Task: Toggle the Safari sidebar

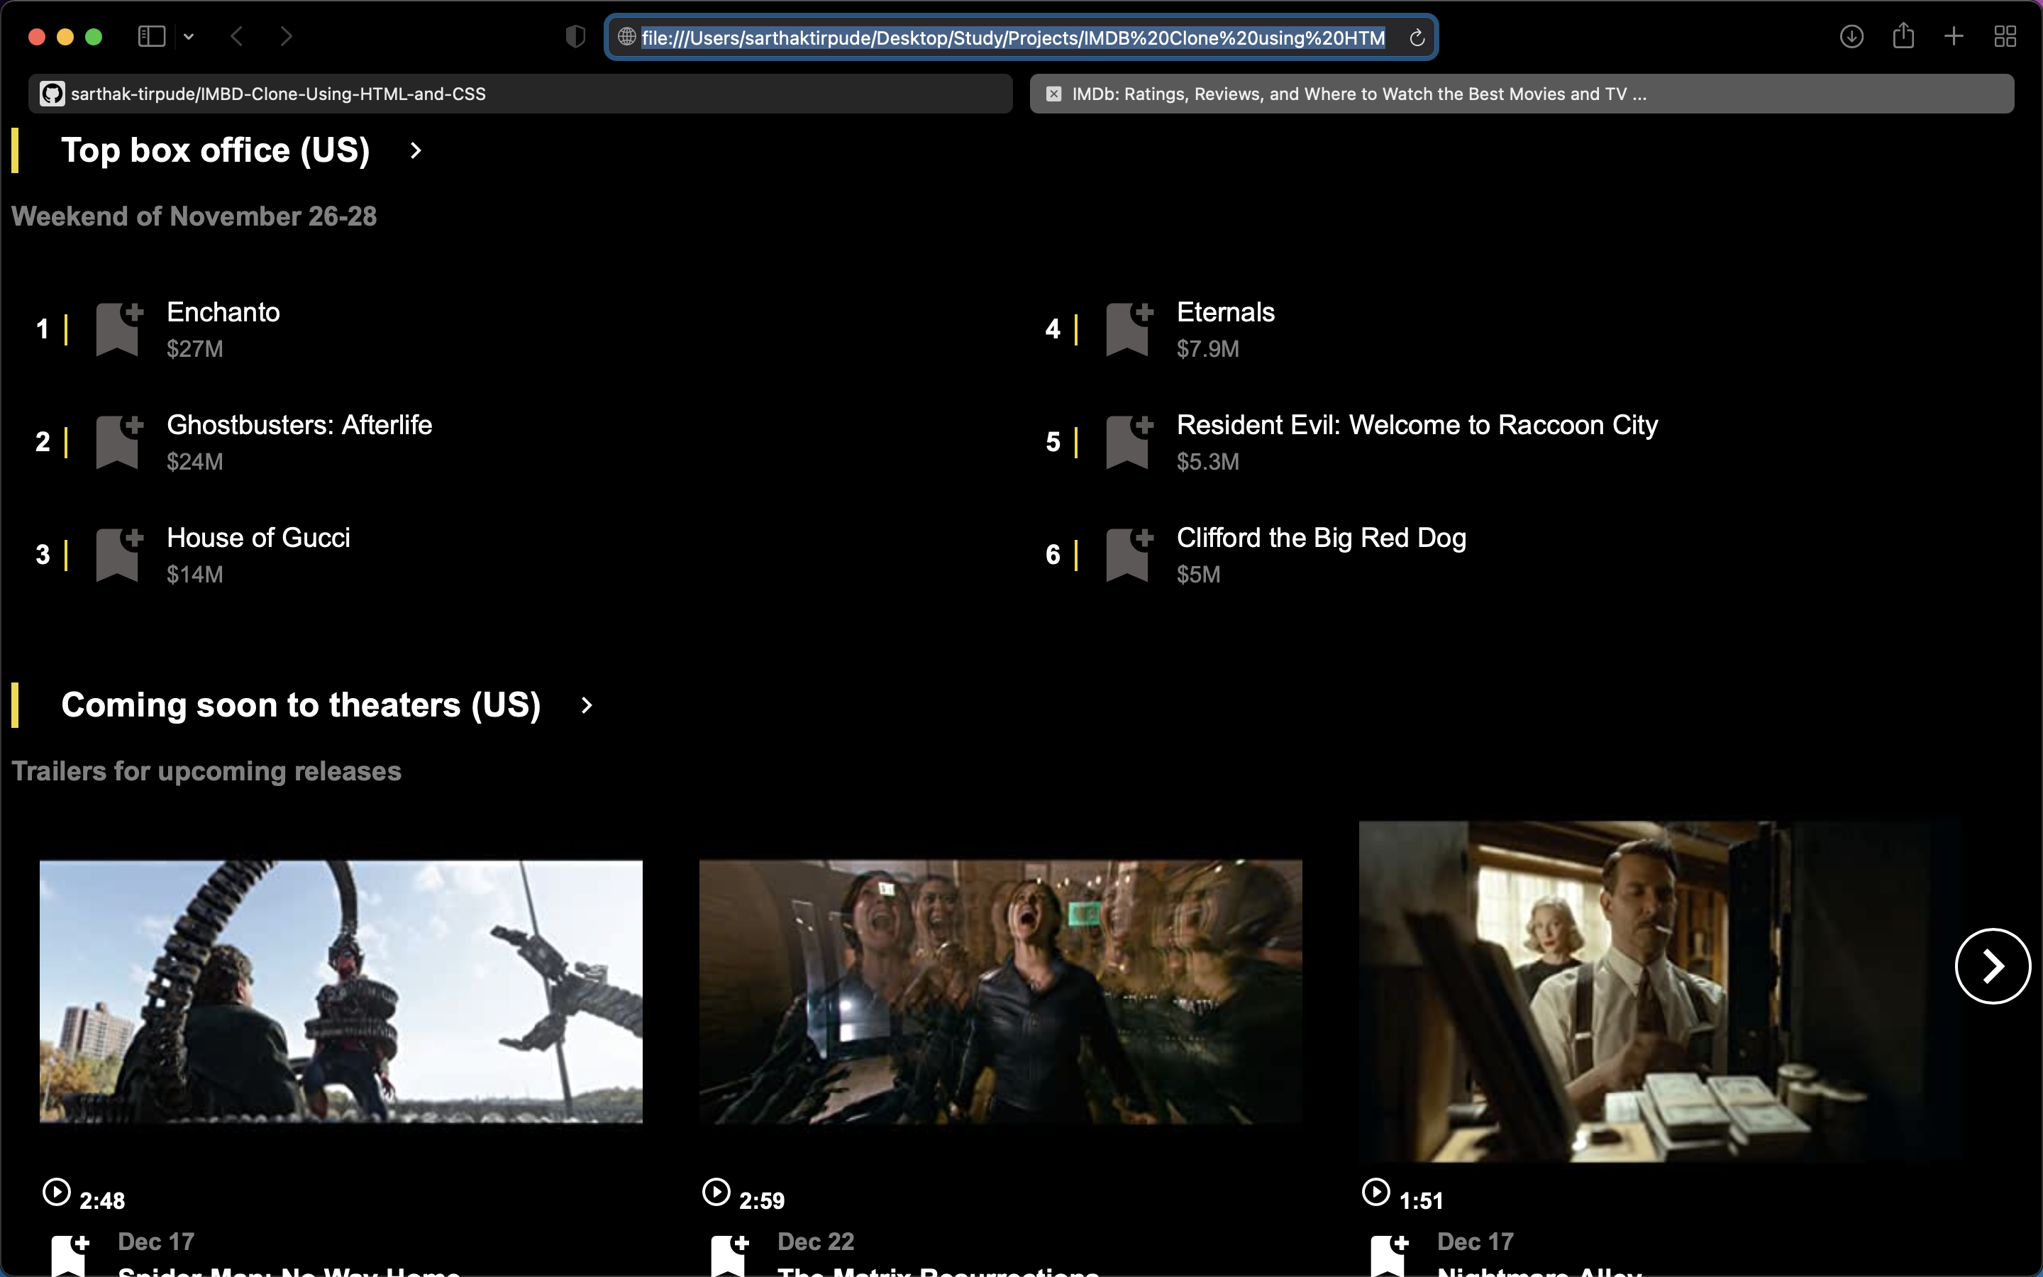Action: [x=152, y=36]
